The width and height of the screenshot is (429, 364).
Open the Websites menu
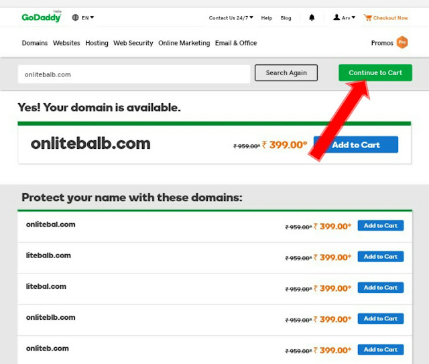point(66,43)
